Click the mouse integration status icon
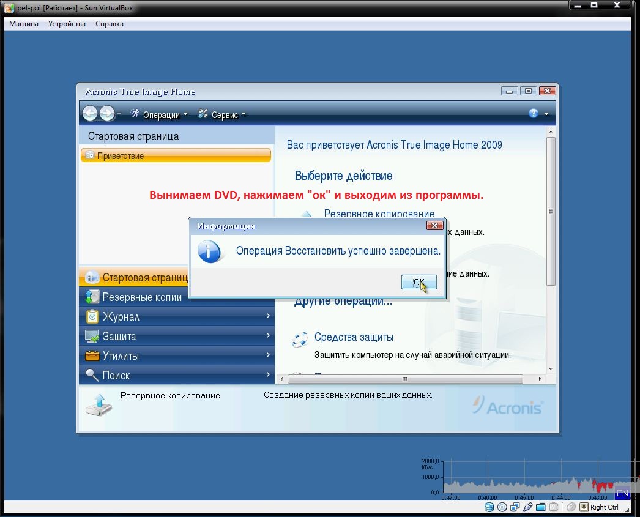 [571, 507]
